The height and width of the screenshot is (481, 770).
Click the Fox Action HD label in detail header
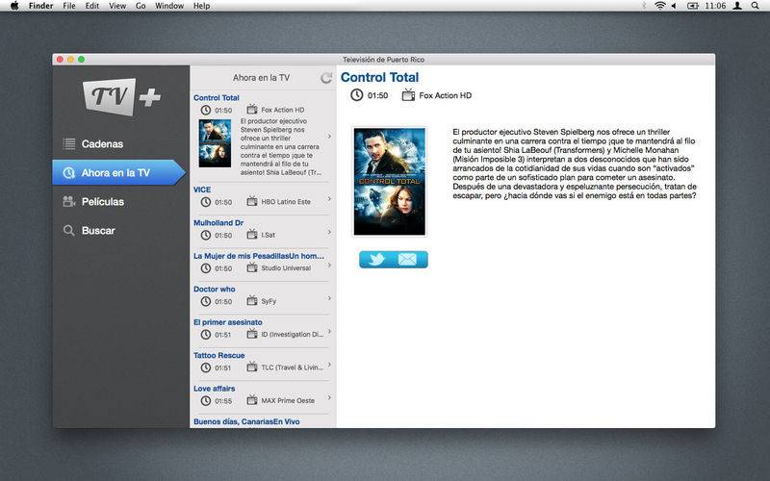pos(445,95)
